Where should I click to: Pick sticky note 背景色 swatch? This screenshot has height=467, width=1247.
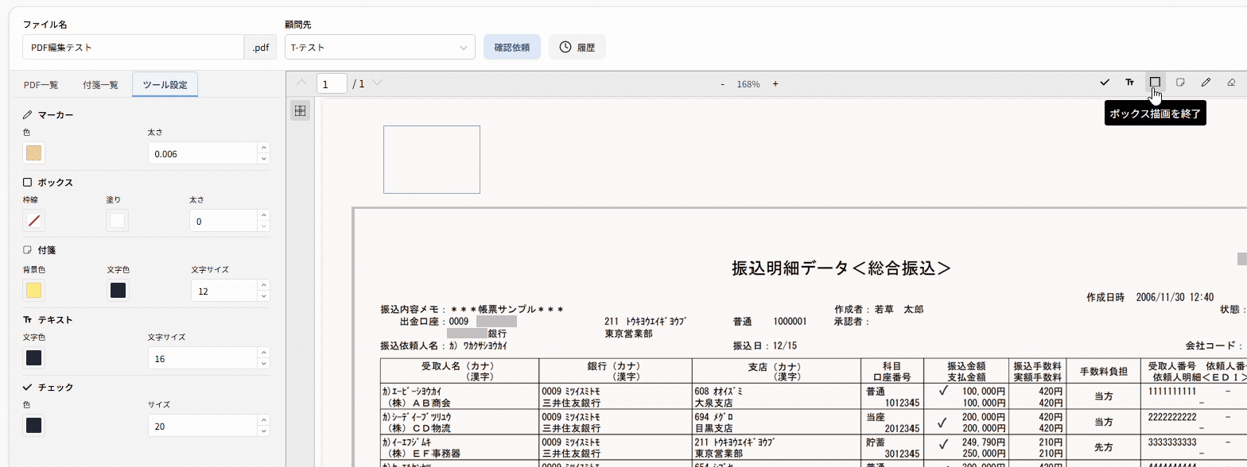point(34,291)
